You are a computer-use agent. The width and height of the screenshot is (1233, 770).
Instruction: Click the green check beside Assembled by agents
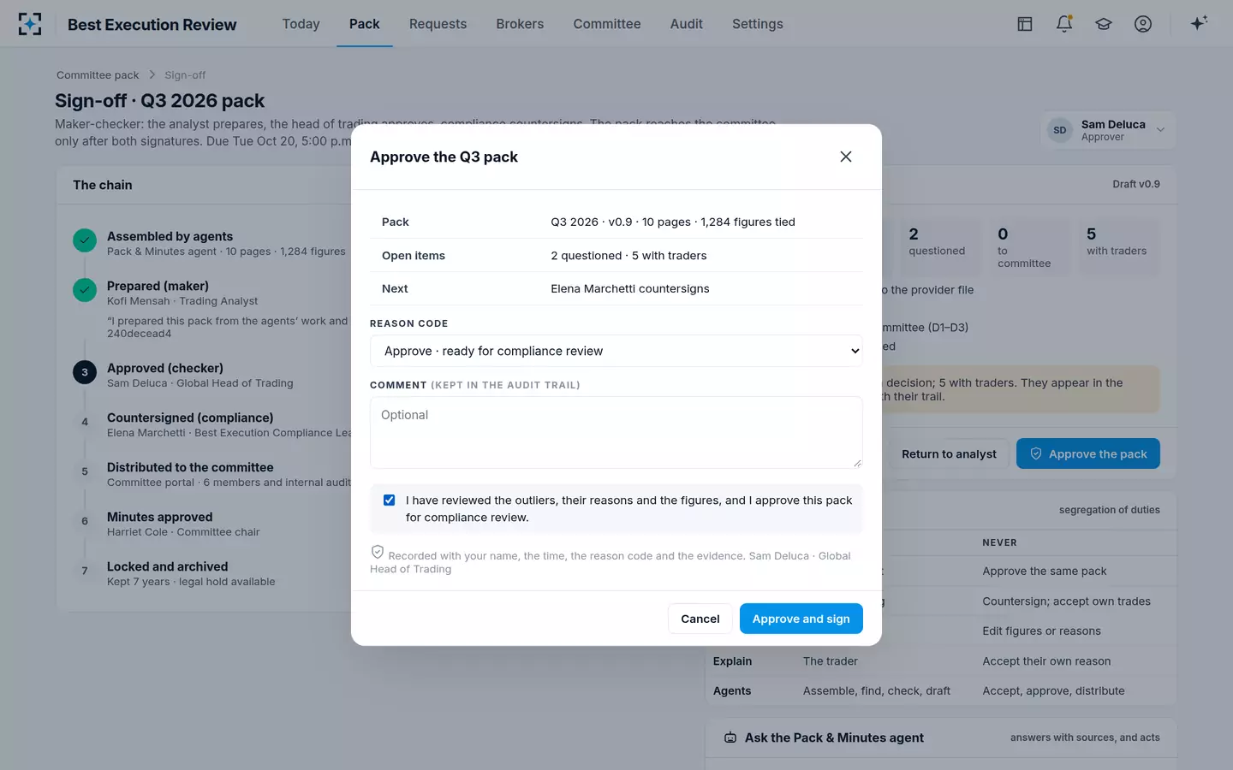(x=85, y=240)
